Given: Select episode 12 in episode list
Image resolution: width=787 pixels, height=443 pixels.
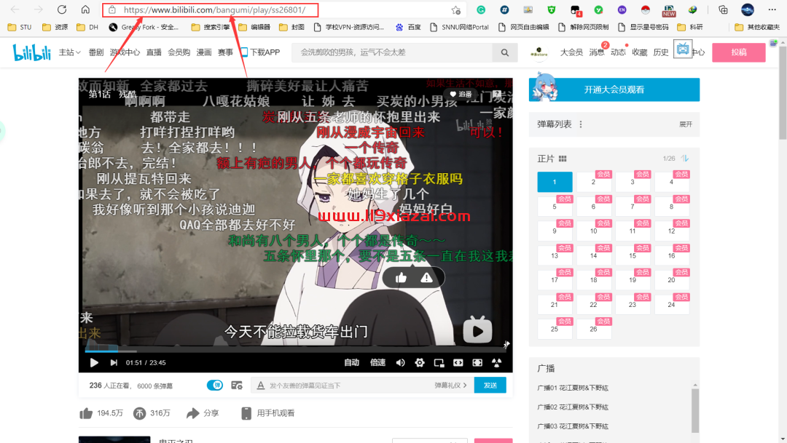Looking at the screenshot, I should tap(672, 231).
